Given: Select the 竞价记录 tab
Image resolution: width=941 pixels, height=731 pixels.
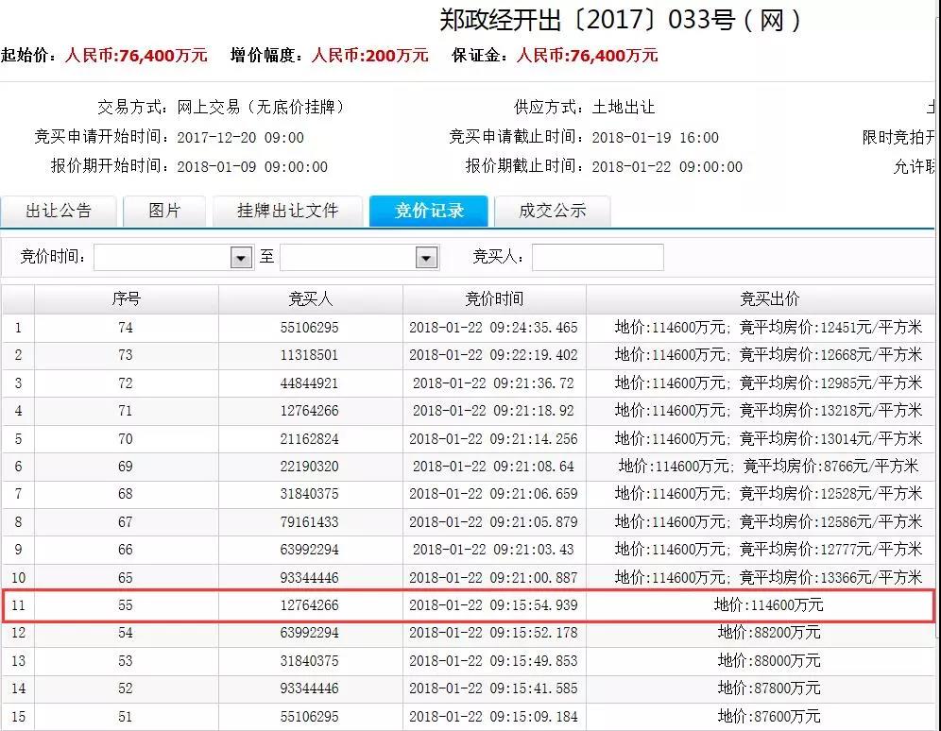Looking at the screenshot, I should click(429, 211).
